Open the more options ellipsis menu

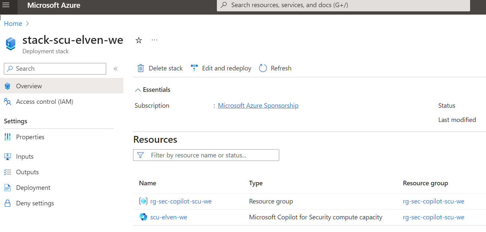pos(155,40)
